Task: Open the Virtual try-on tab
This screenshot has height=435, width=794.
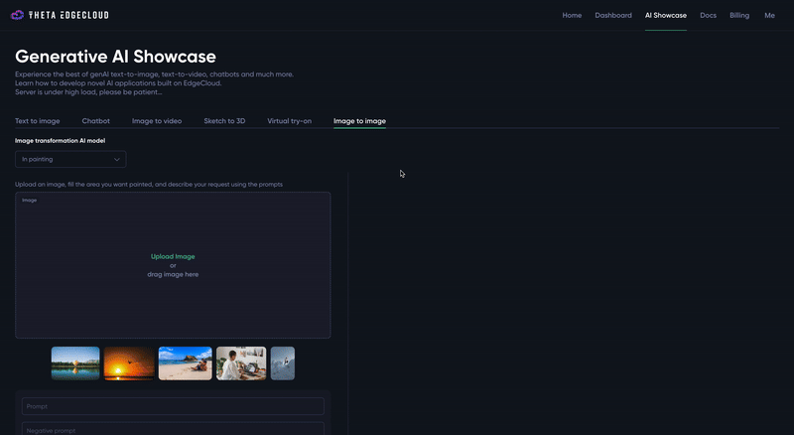Action: pyautogui.click(x=289, y=120)
